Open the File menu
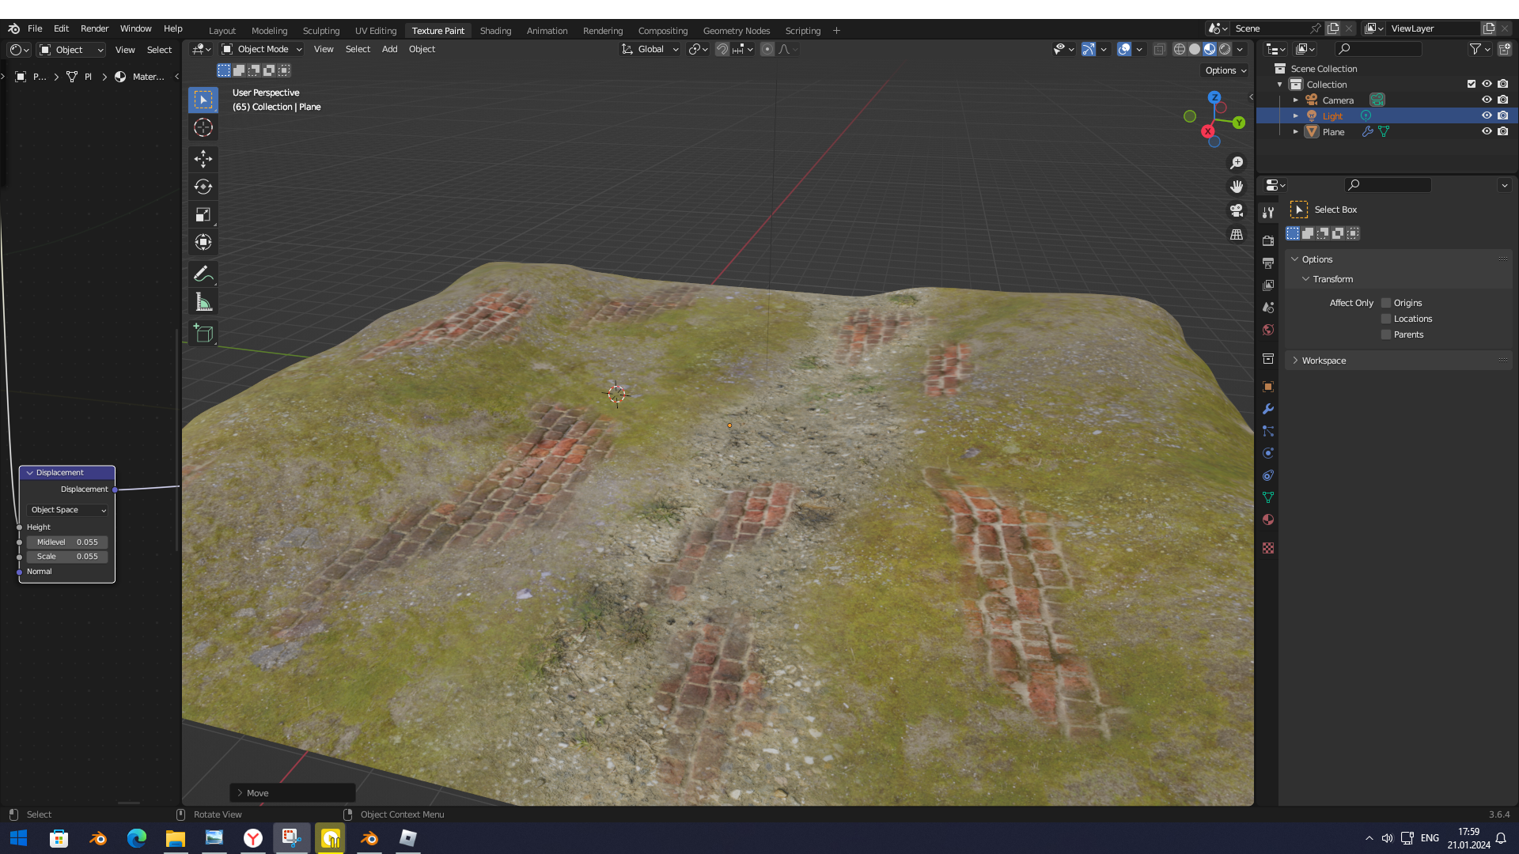The height and width of the screenshot is (854, 1519). click(35, 28)
